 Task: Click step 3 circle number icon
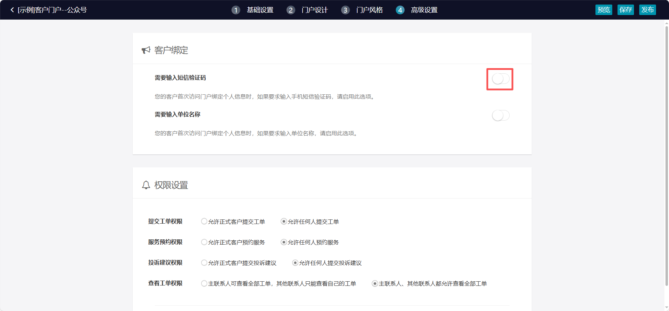point(345,10)
